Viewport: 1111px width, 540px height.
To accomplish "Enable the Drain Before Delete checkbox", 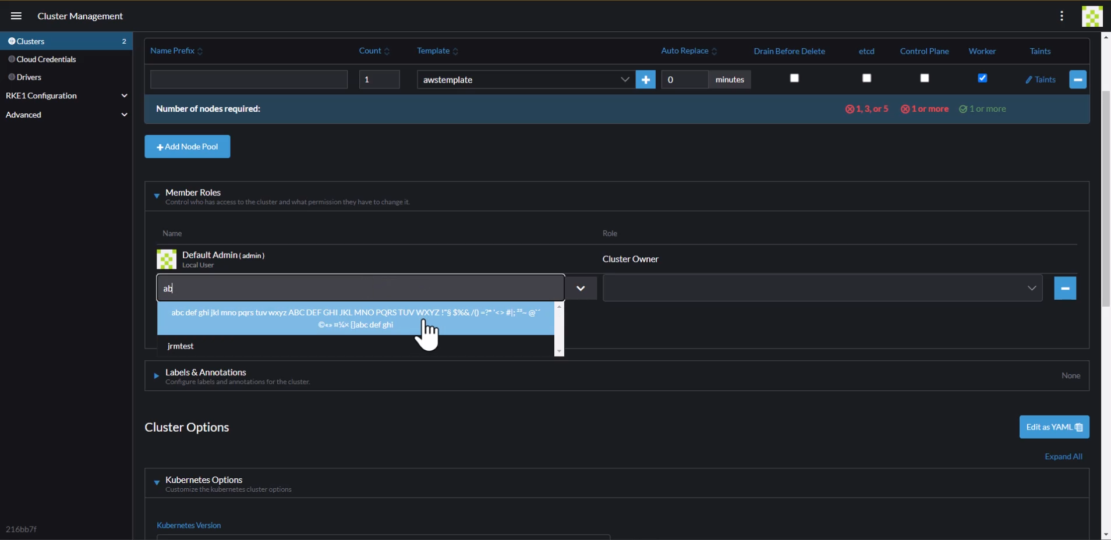I will [794, 77].
